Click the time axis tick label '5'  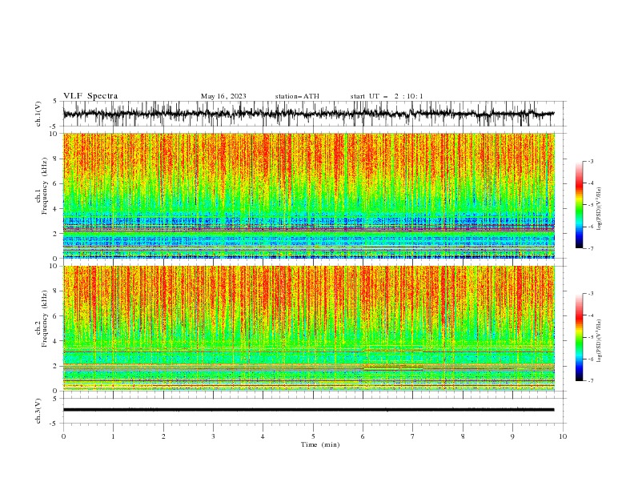pyautogui.click(x=313, y=436)
